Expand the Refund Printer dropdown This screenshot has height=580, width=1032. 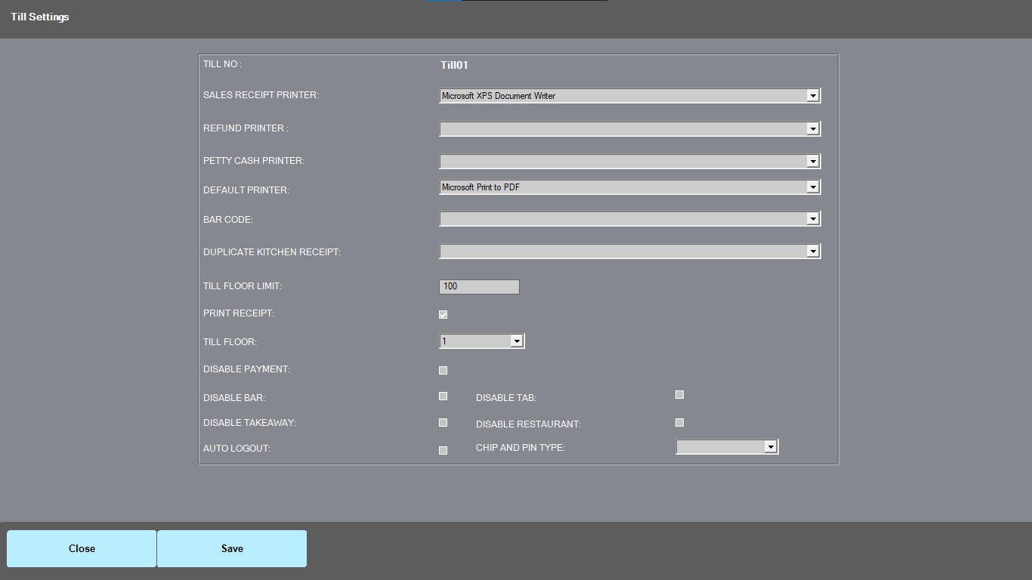812,129
